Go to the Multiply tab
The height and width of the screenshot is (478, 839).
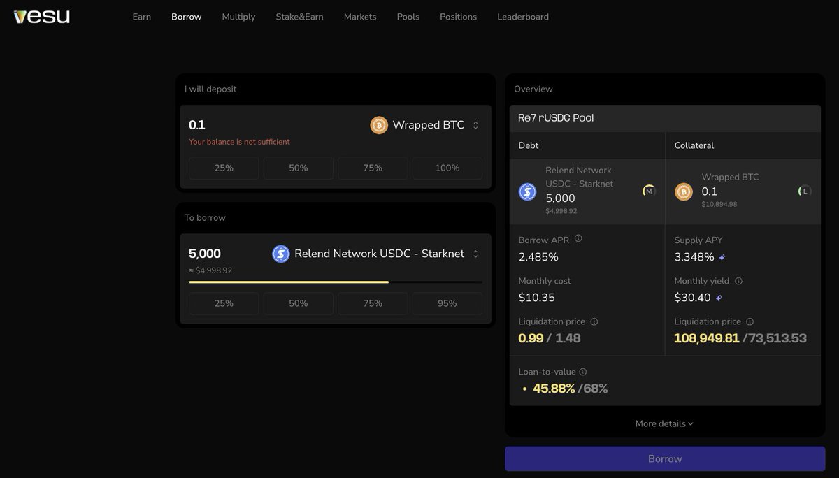[x=238, y=16]
